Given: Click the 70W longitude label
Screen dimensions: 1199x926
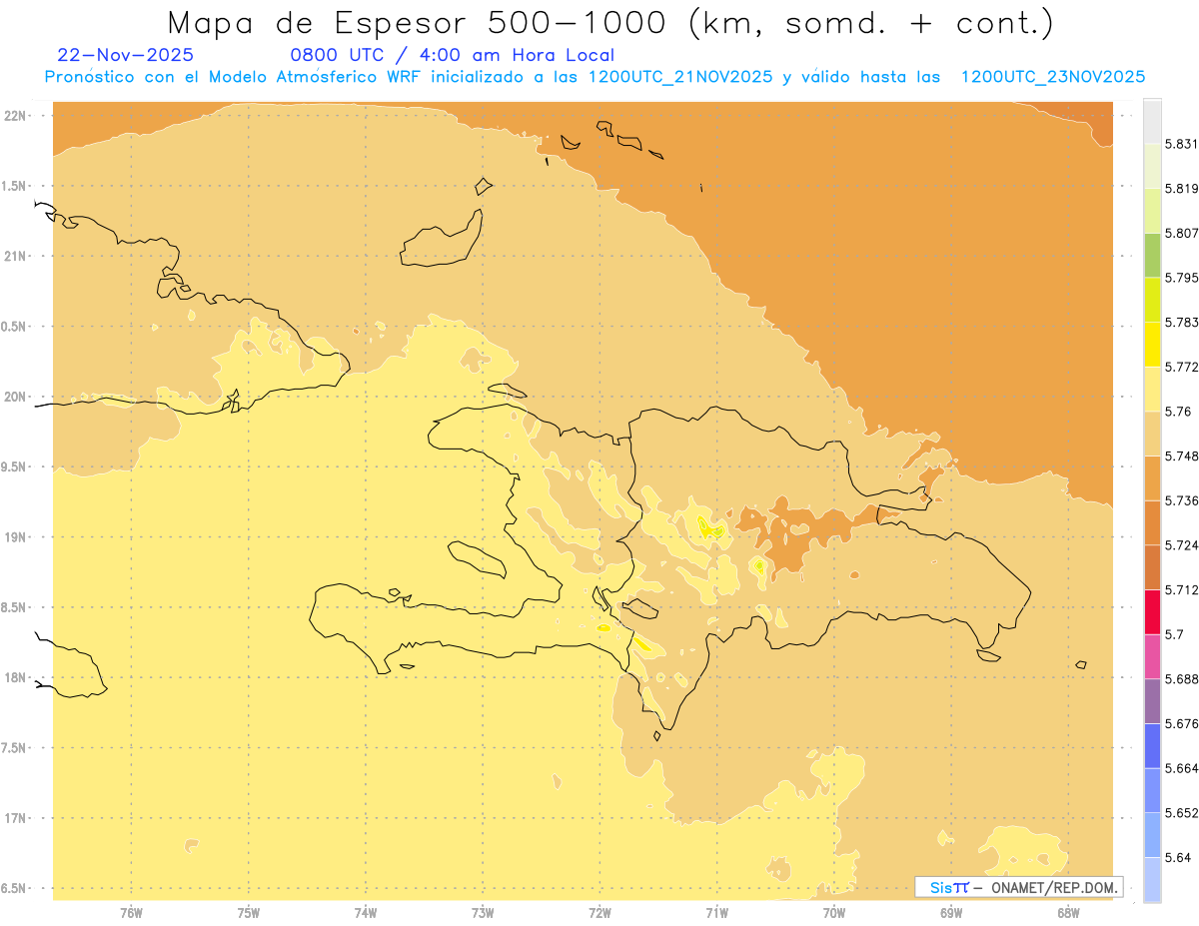Looking at the screenshot, I should coord(834,913).
